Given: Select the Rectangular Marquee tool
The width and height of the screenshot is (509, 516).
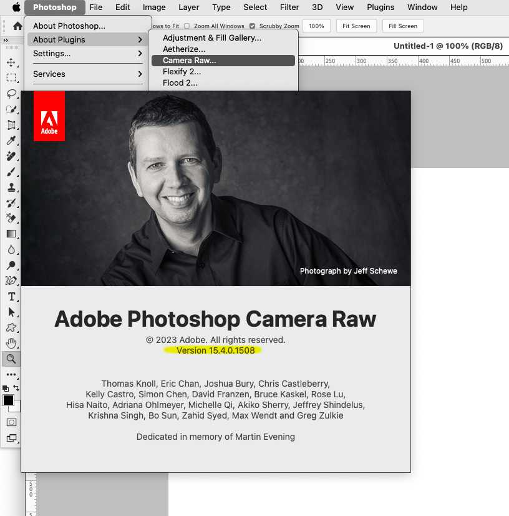Looking at the screenshot, I should click(x=11, y=77).
